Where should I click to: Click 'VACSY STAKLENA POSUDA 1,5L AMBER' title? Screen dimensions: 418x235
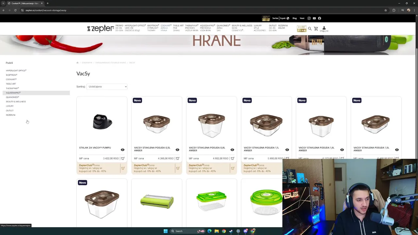click(x=371, y=149)
